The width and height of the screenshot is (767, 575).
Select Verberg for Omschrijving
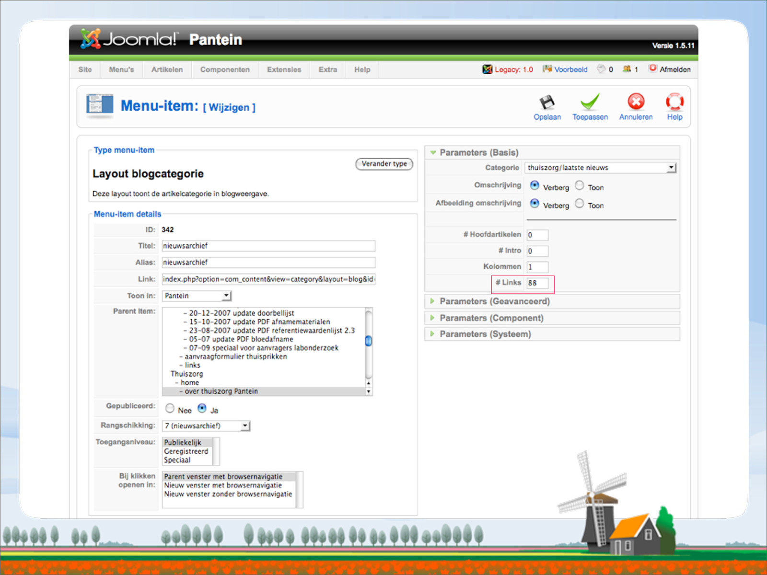(535, 185)
